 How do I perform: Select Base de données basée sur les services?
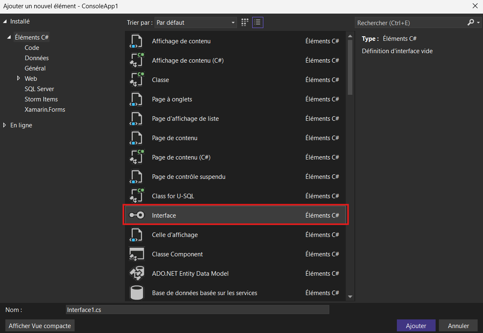(204, 293)
